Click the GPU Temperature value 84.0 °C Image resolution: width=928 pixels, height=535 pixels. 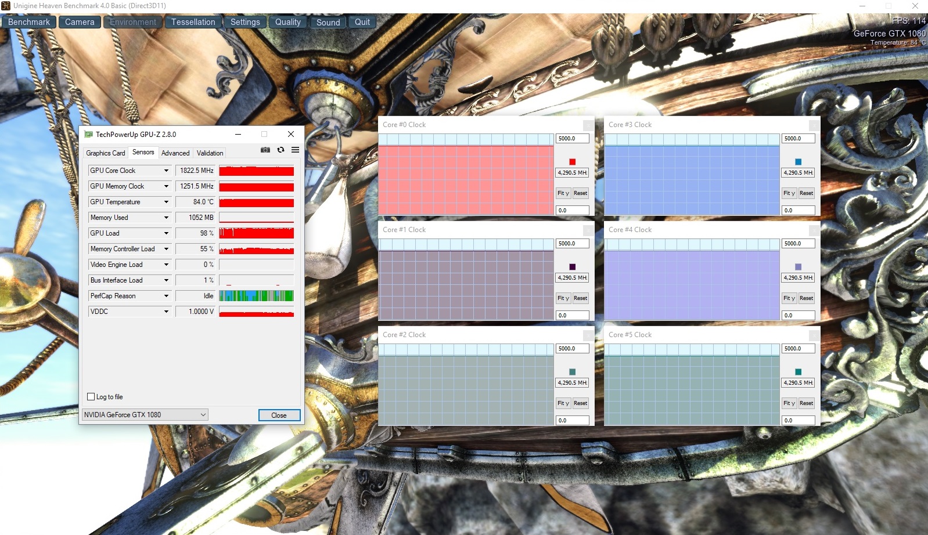(x=196, y=202)
